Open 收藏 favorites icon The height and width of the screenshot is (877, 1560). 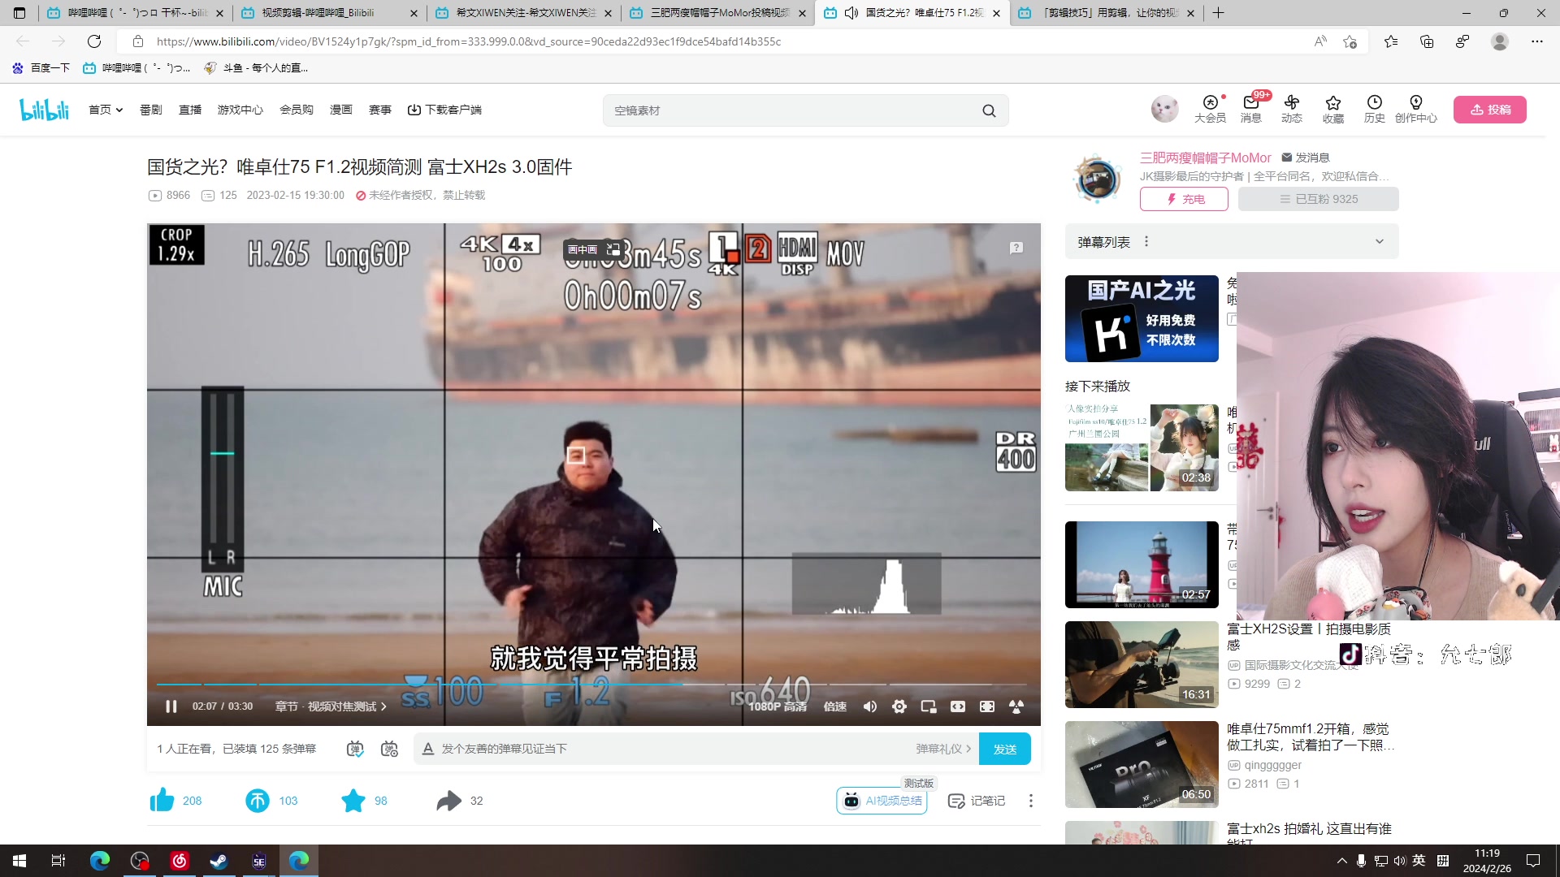[x=1333, y=109]
